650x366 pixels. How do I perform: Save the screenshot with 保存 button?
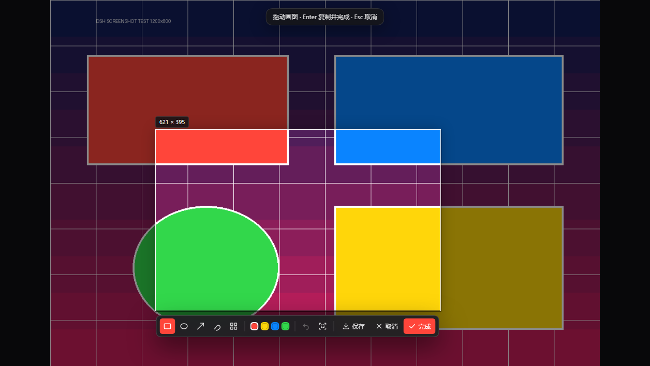353,326
